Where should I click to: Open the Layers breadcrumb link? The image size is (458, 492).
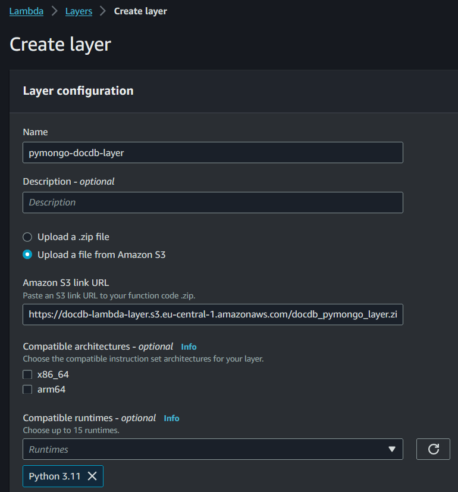tap(79, 11)
